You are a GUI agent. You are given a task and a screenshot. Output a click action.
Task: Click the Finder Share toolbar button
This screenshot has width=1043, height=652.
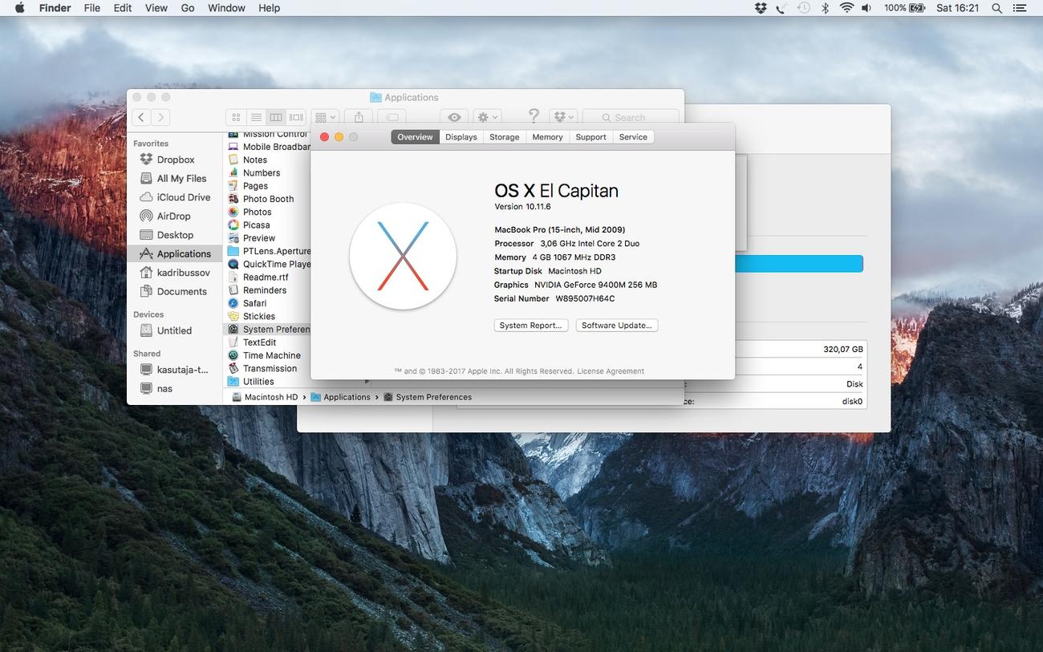coord(359,117)
